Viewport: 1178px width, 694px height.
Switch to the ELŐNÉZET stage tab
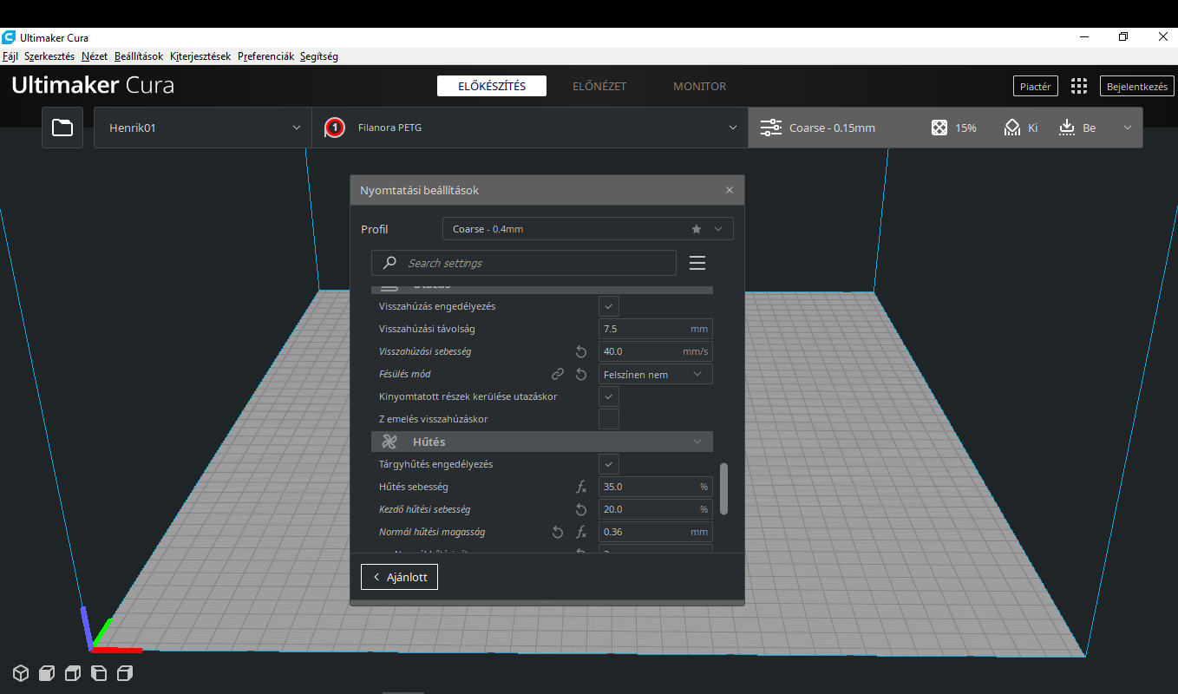pyautogui.click(x=599, y=86)
